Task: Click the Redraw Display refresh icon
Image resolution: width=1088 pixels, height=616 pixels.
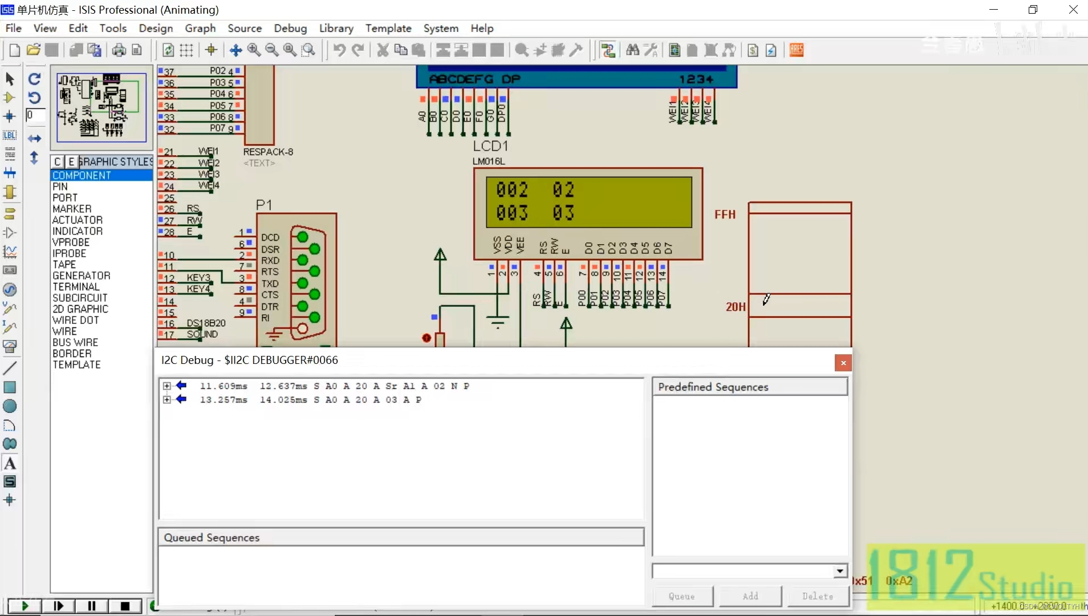Action: (x=168, y=50)
